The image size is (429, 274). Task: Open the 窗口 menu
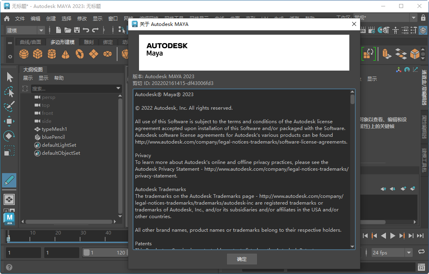click(112, 18)
